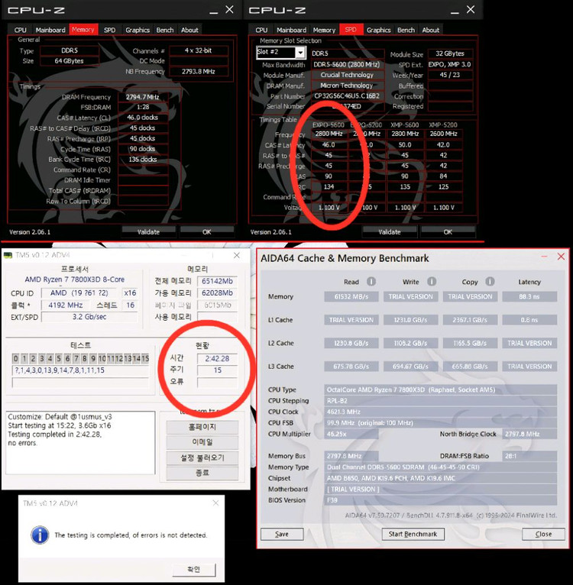The height and width of the screenshot is (585, 573).
Task: Click L3 Cache Read value 675.78 GB/s
Action: (351, 367)
